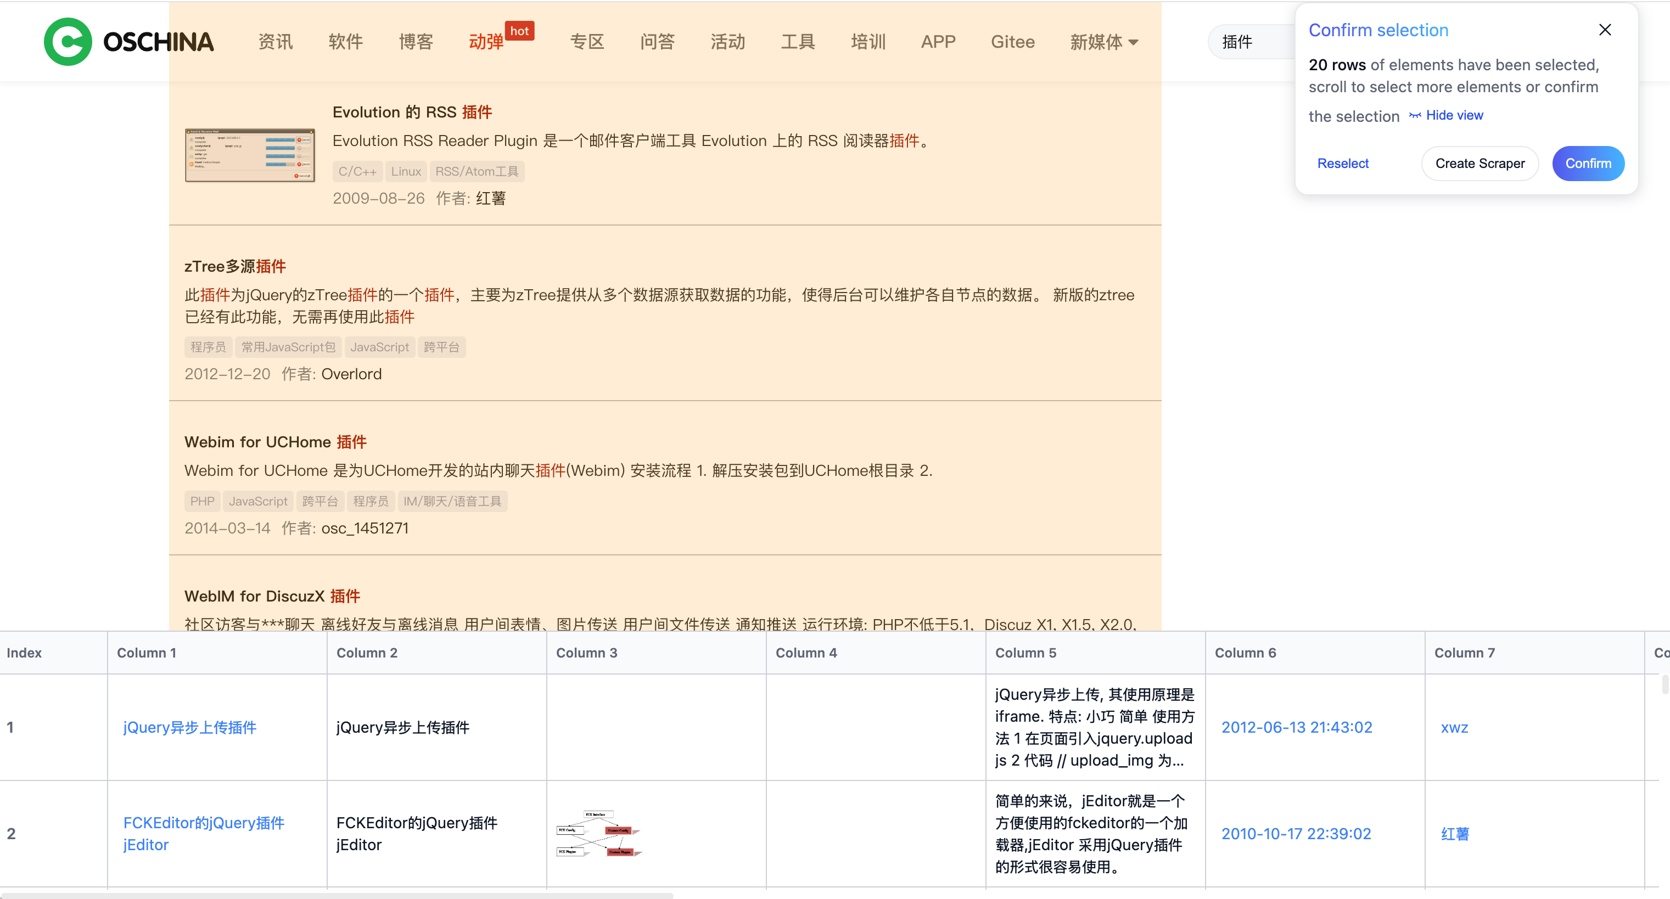Open the FCKEditor的jQuery插件 jEditor link
The width and height of the screenshot is (1670, 899).
(x=203, y=834)
